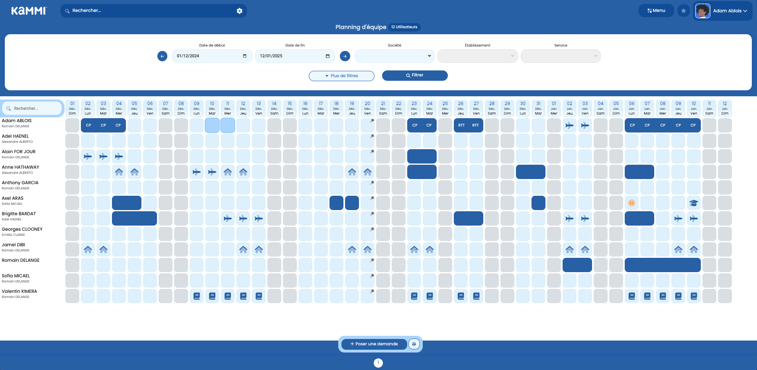Advance to next period with right arrow

345,56
